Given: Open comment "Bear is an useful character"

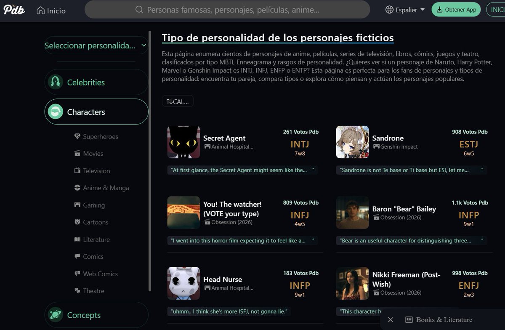Looking at the screenshot, I should coord(412,241).
